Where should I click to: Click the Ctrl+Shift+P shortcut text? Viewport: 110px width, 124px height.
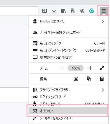[x=95, y=50]
